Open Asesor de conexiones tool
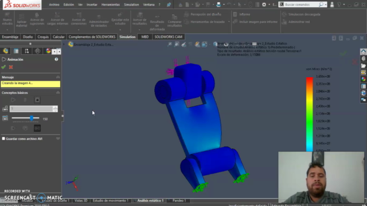This screenshot has width=367, height=206. [79, 19]
